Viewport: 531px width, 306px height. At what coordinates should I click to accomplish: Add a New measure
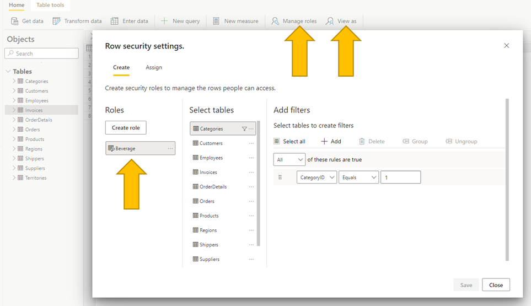(235, 21)
